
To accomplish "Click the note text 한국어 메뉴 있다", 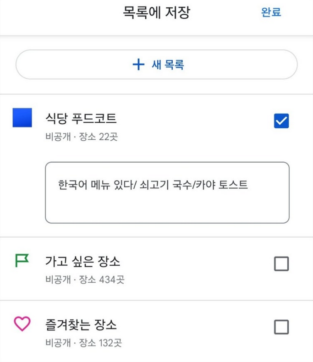I will coord(96,185).
